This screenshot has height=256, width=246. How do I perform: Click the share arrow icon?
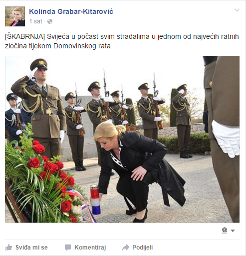click(x=126, y=248)
